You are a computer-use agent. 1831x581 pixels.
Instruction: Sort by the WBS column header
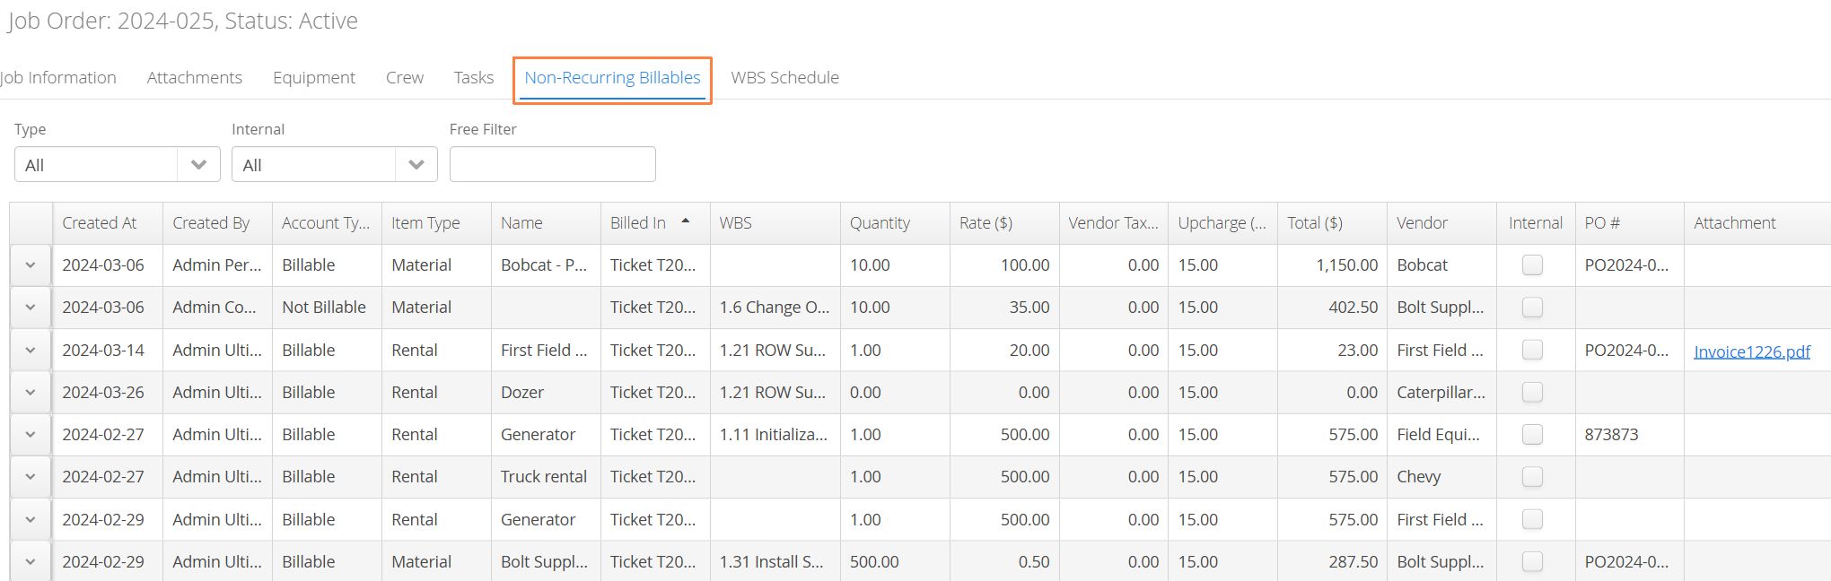coord(775,223)
